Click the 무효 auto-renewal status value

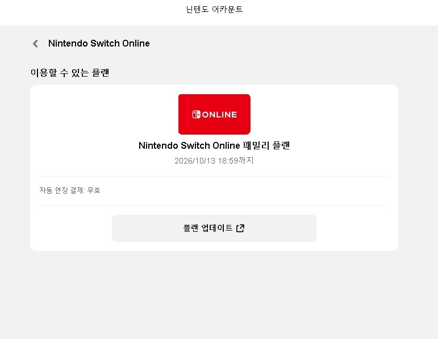(x=94, y=191)
